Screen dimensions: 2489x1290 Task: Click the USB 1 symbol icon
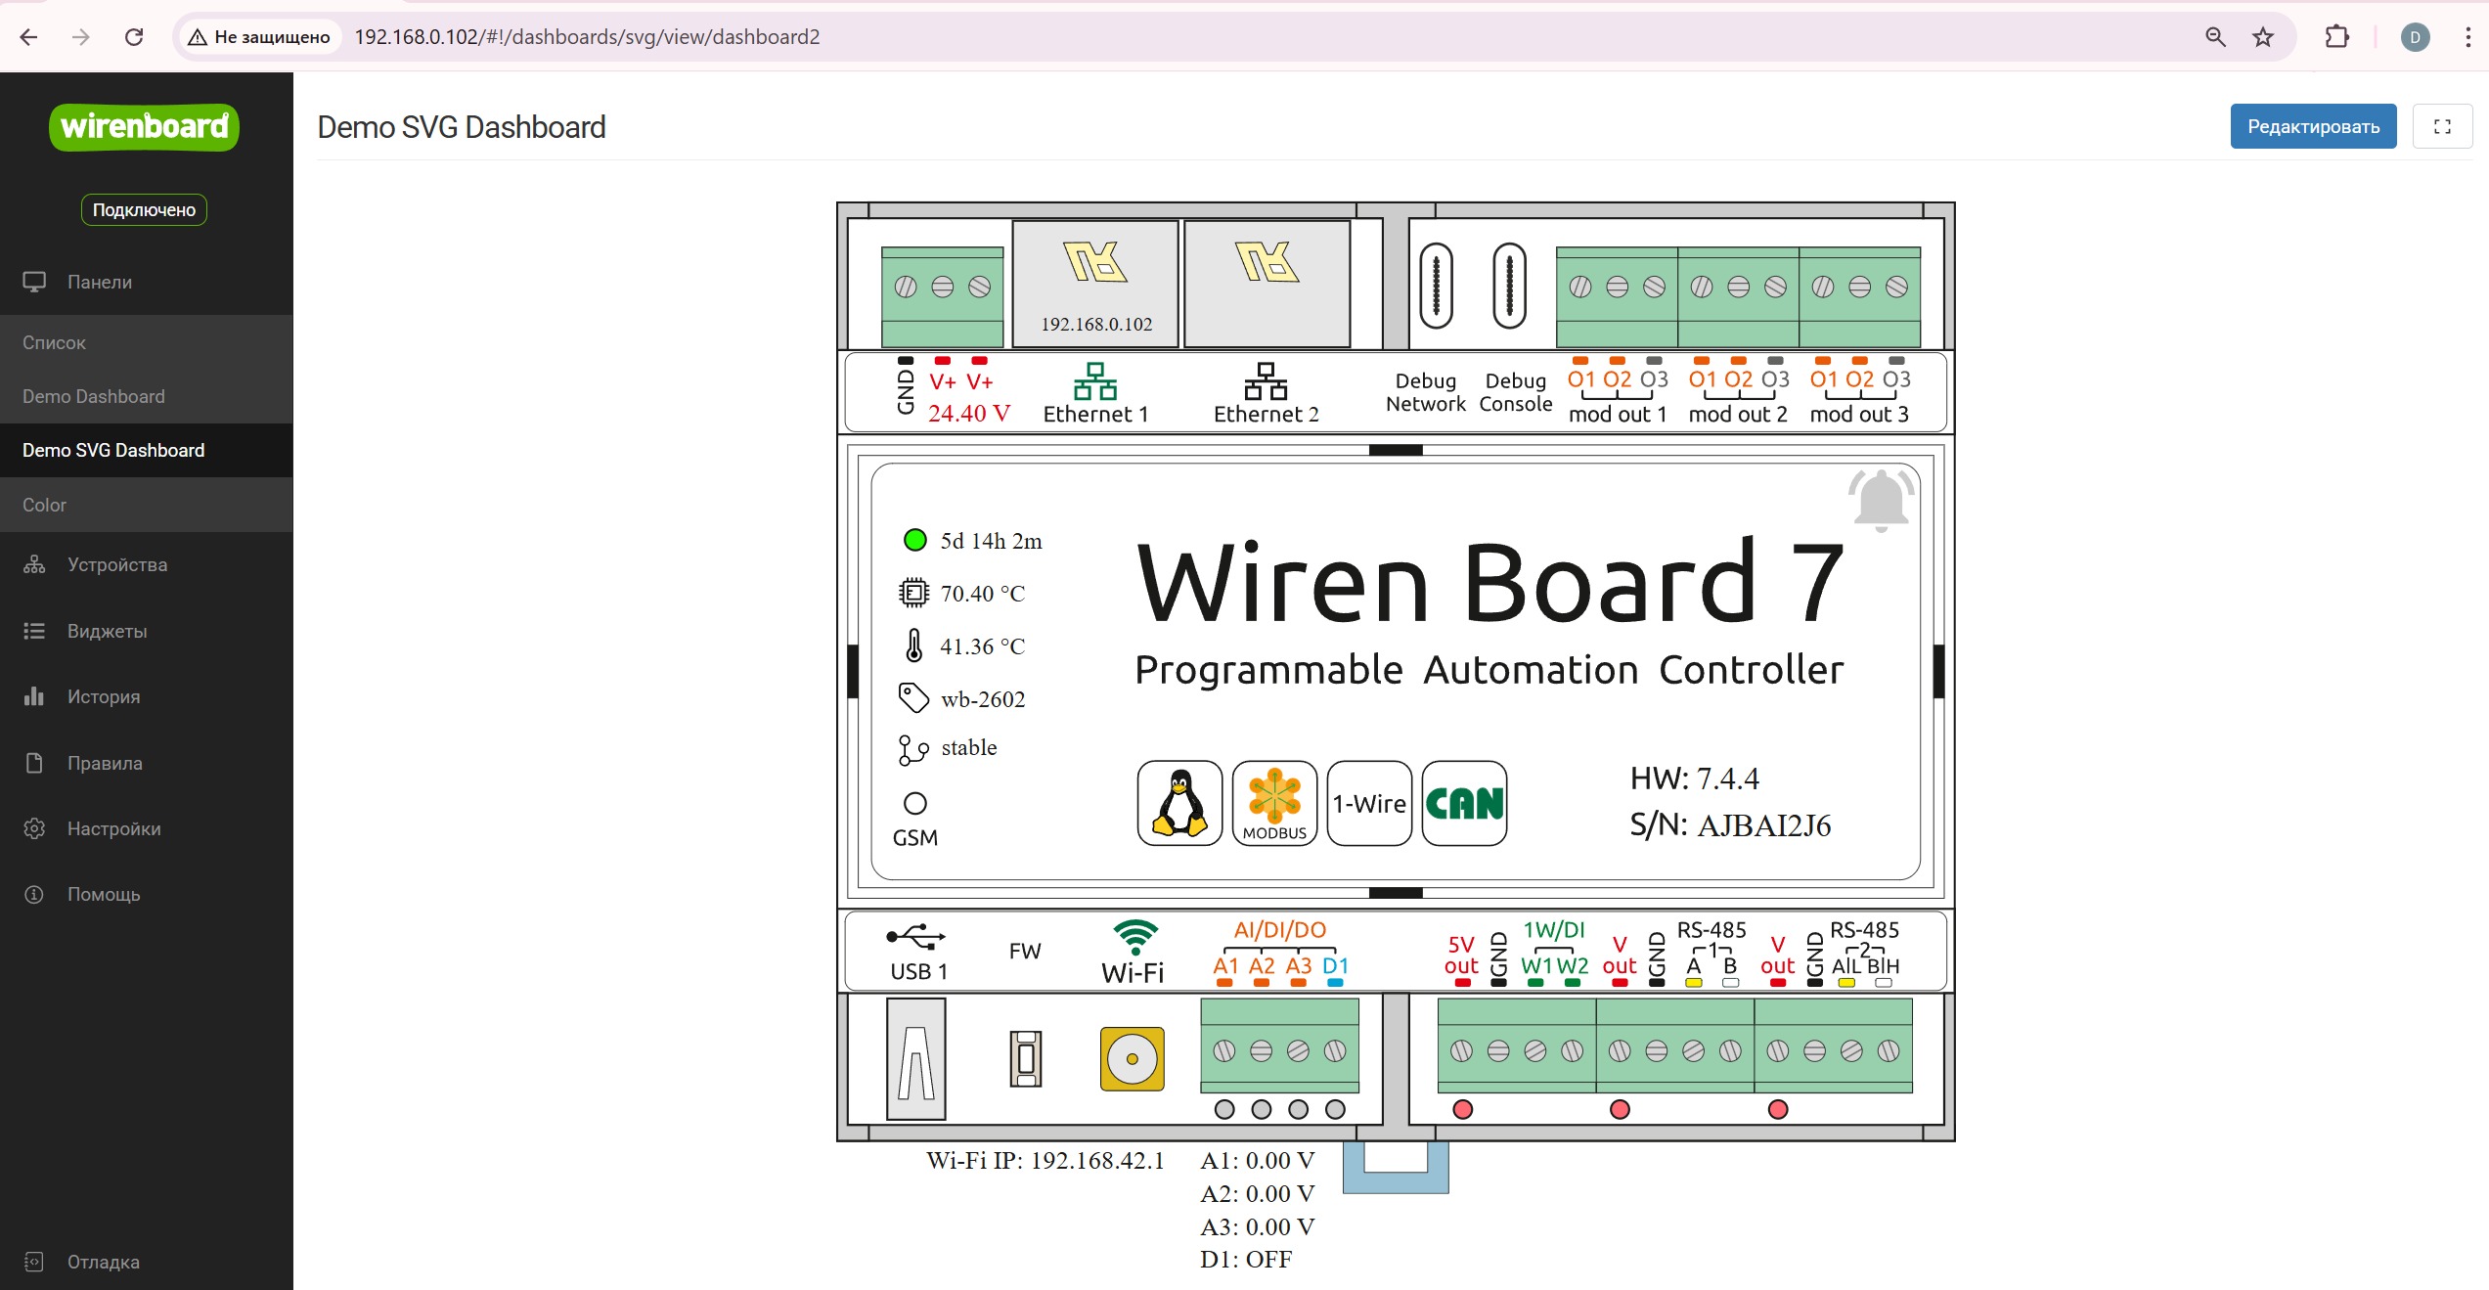point(916,937)
